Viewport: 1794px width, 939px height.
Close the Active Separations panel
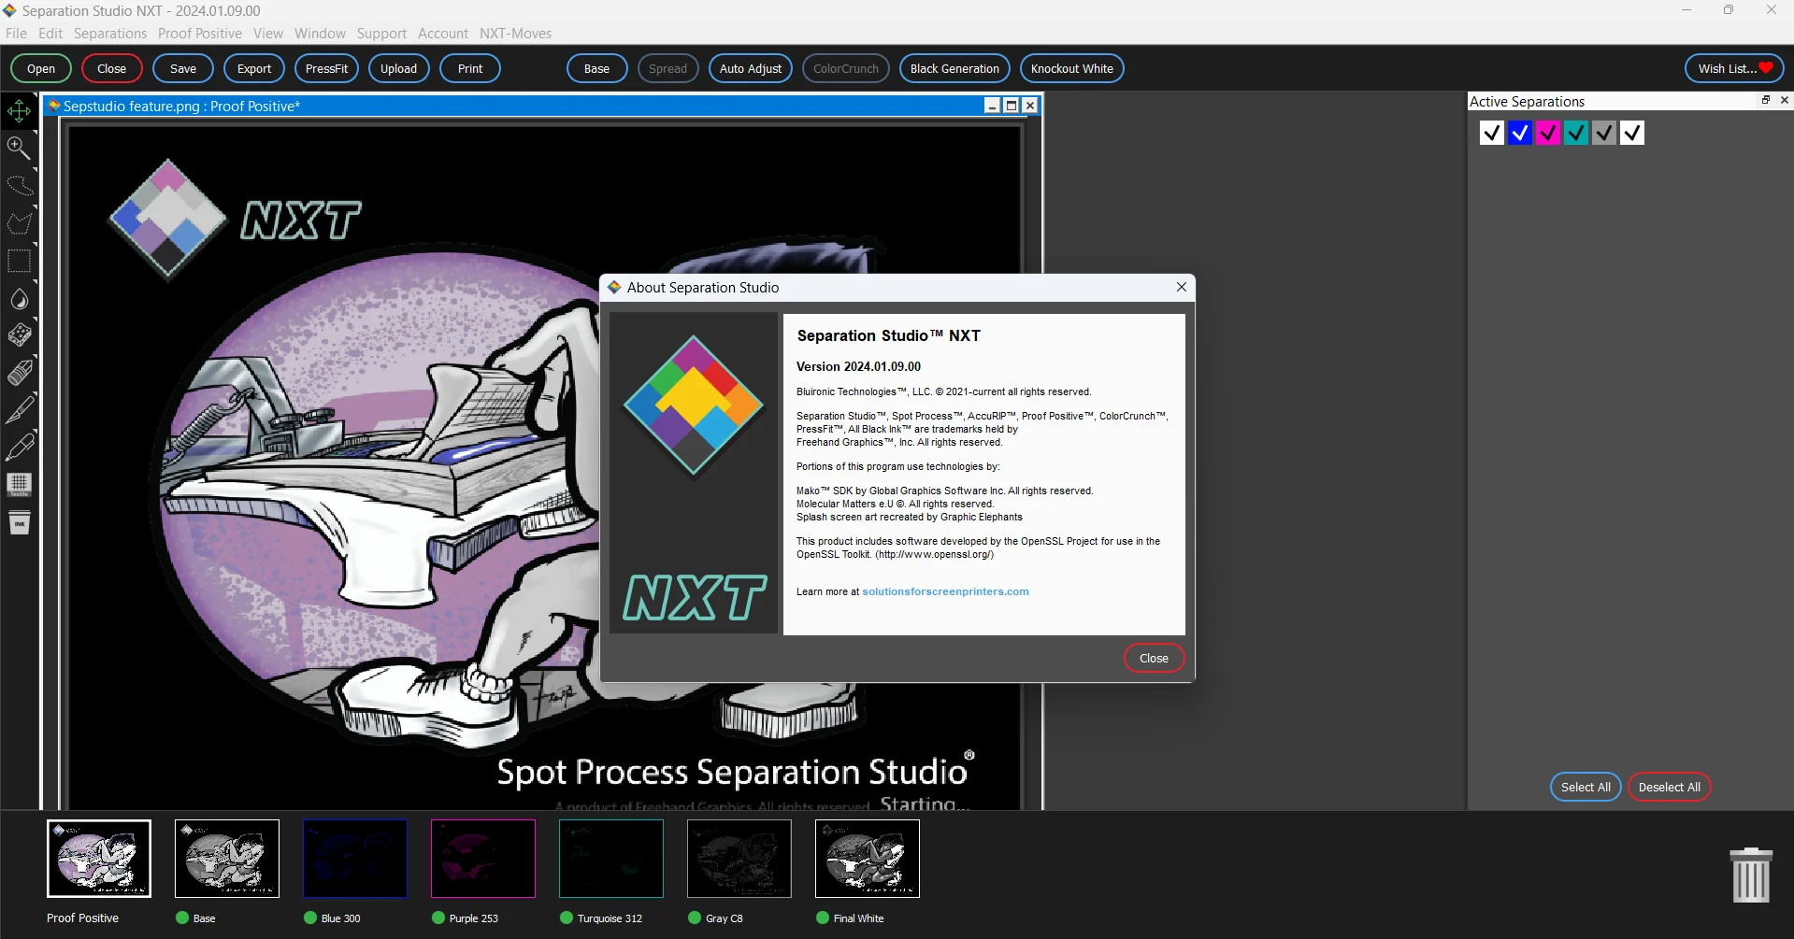tap(1784, 100)
